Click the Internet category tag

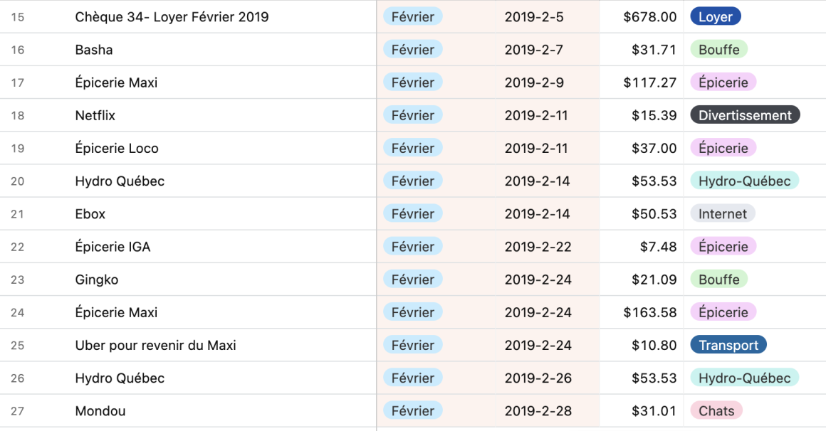click(722, 214)
